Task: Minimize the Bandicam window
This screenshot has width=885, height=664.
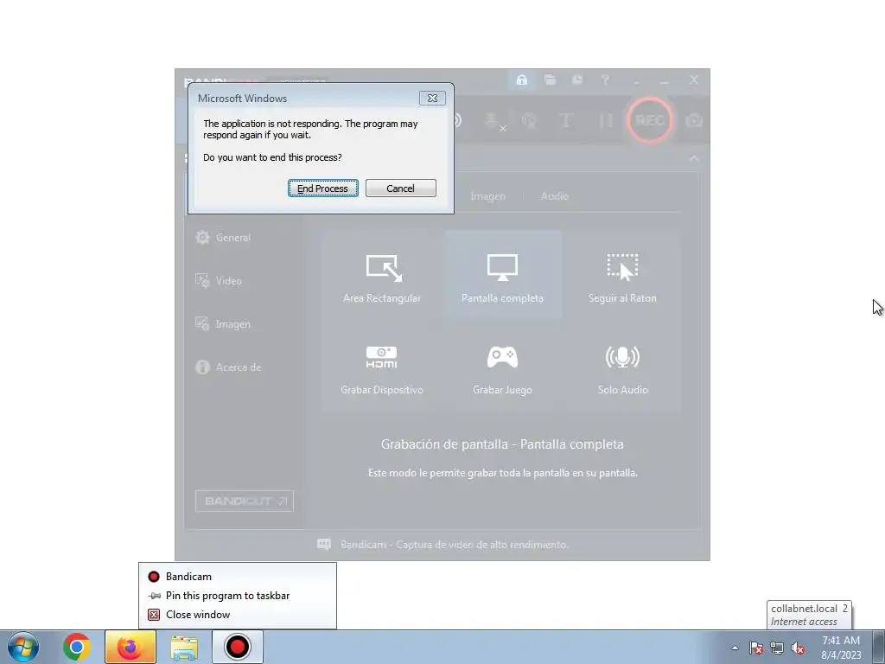Action: [x=665, y=80]
